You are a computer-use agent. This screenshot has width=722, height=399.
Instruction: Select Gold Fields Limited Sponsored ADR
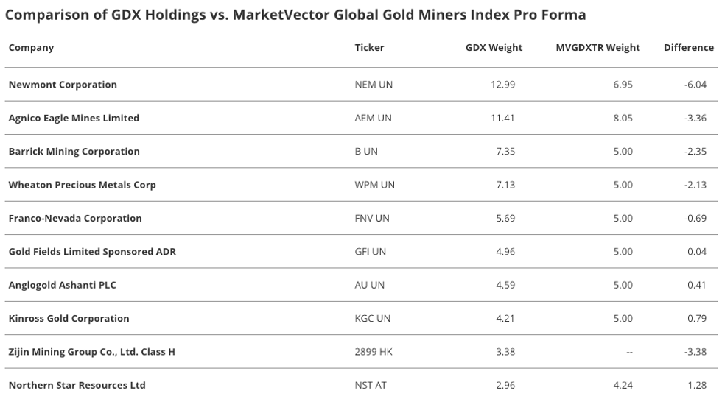pos(92,252)
